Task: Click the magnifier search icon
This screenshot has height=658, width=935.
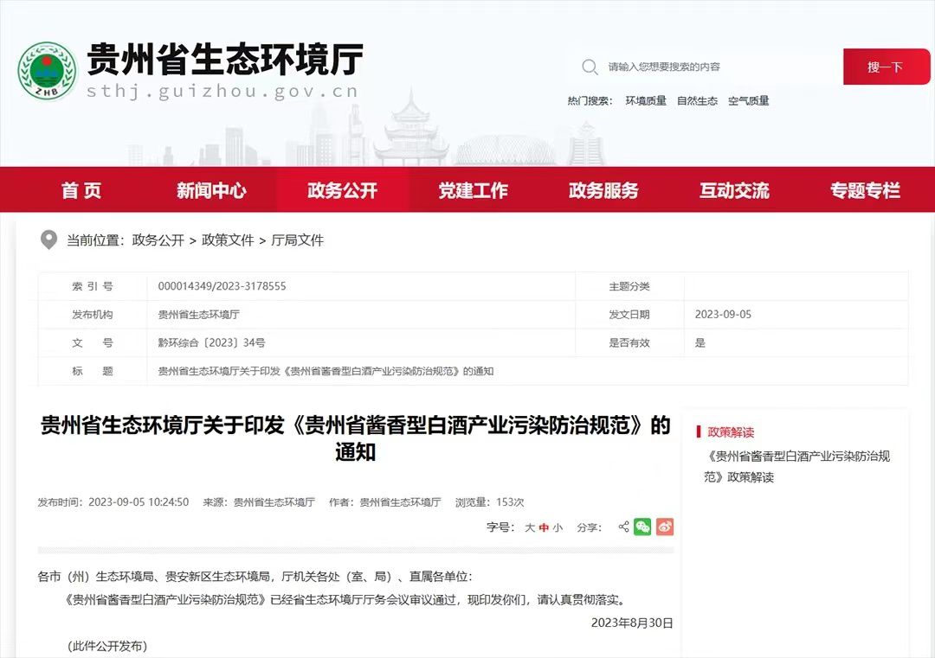Action: [590, 67]
